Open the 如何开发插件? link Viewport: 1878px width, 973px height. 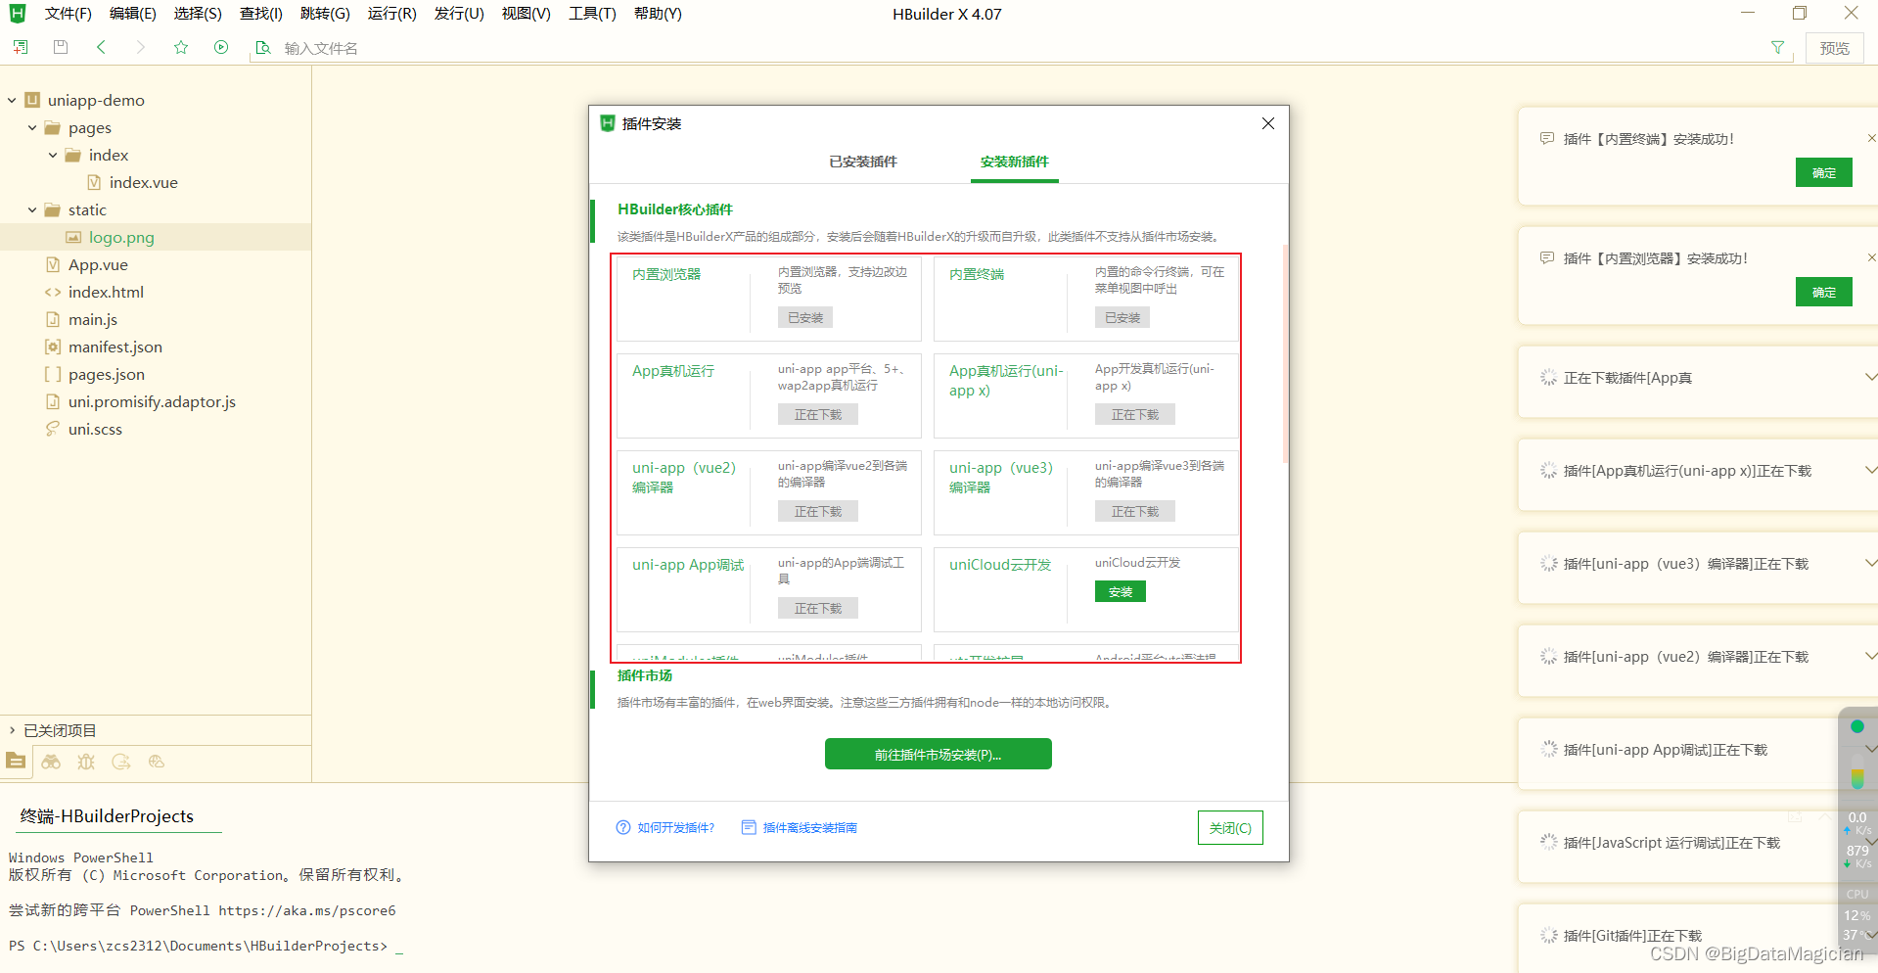676,828
